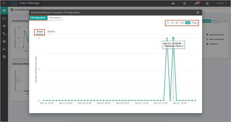Select the Chart tab
The width and height of the screenshot is (231, 122).
click(x=40, y=32)
